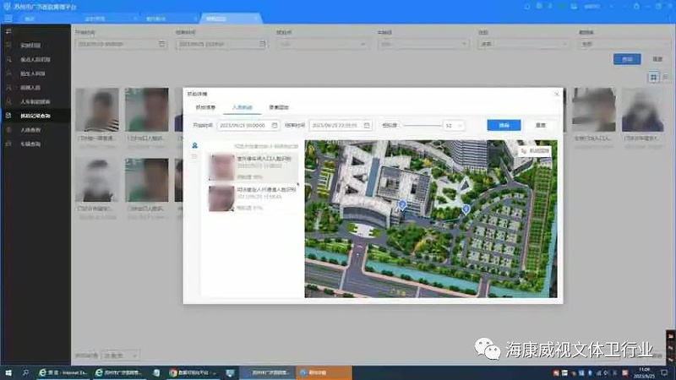Open first blurred face thumbnail in top row
676x380 pixels.
[97, 110]
